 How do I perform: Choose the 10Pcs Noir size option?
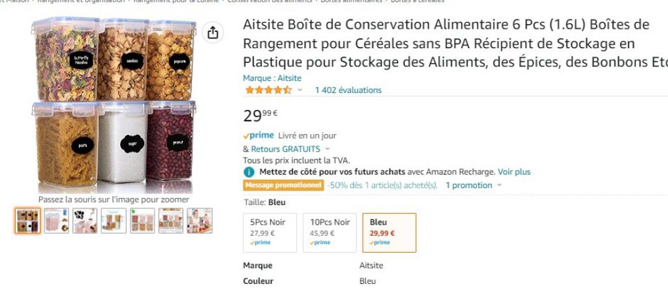[x=329, y=232]
